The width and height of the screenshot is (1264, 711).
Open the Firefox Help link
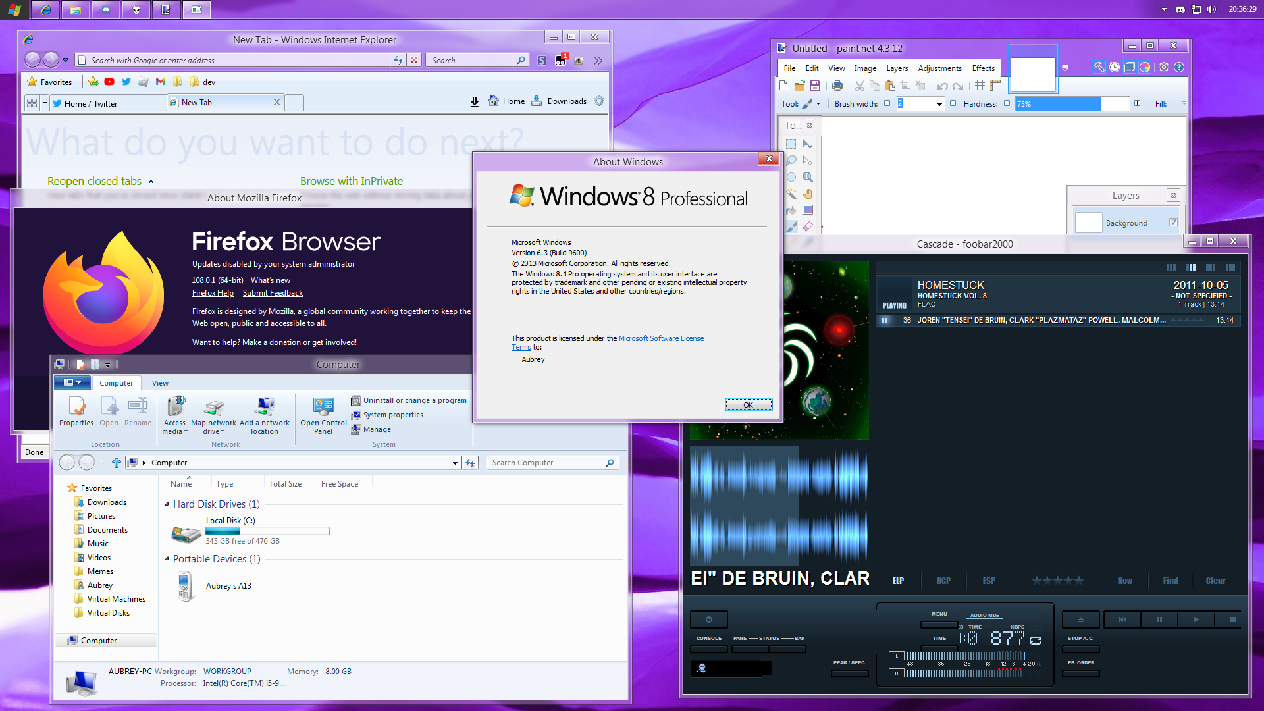tap(213, 293)
